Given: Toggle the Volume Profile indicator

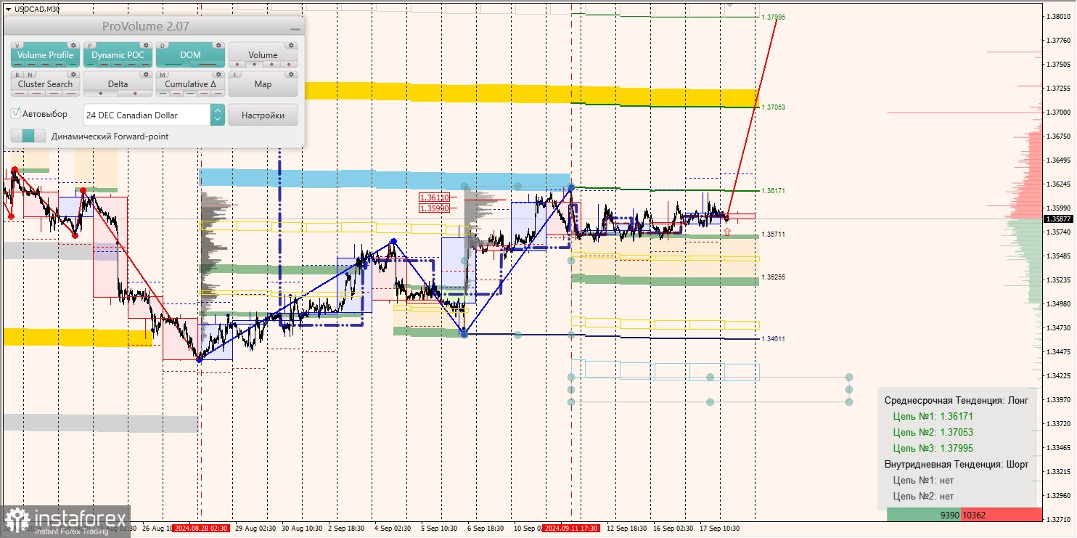Looking at the screenshot, I should click(x=45, y=55).
